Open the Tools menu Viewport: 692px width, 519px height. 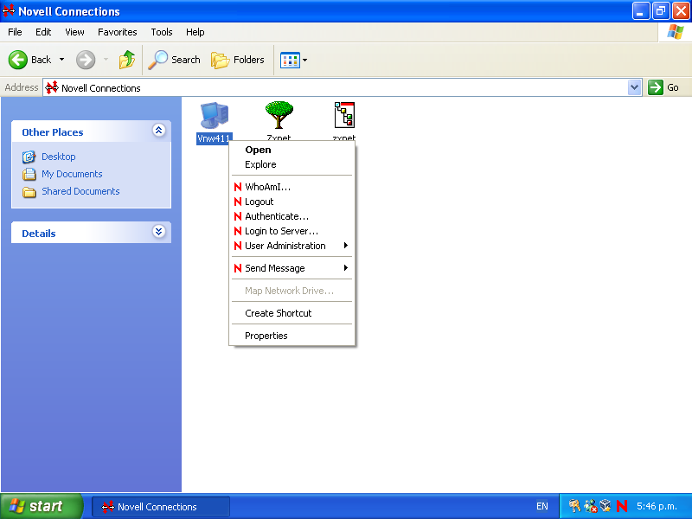coord(162,32)
